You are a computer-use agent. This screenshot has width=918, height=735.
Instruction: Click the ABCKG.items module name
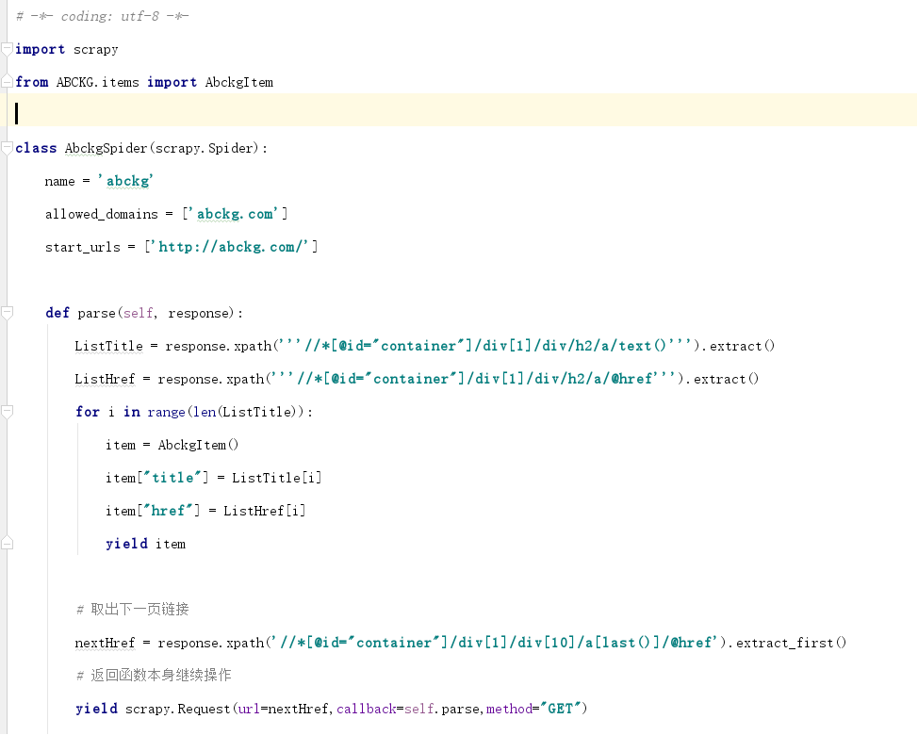point(98,83)
